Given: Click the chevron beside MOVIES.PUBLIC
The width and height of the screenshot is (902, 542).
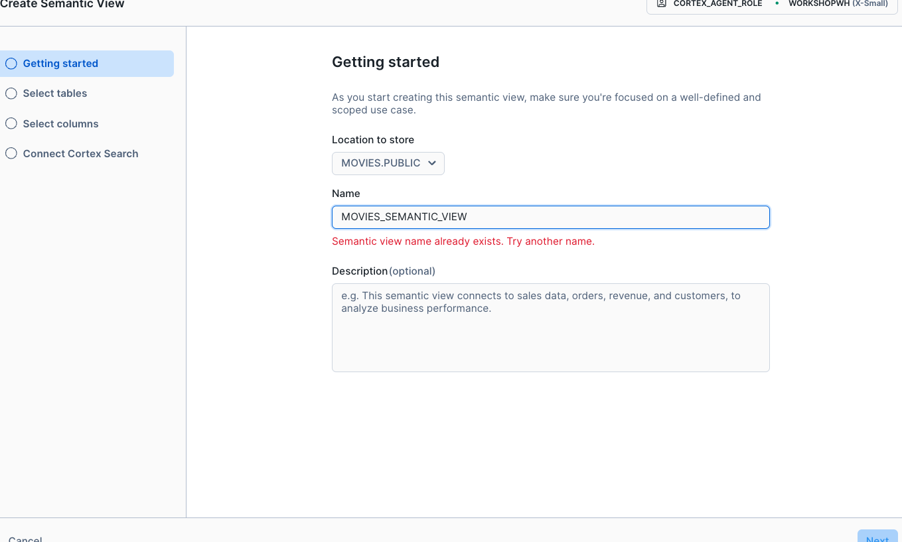Looking at the screenshot, I should click(432, 163).
